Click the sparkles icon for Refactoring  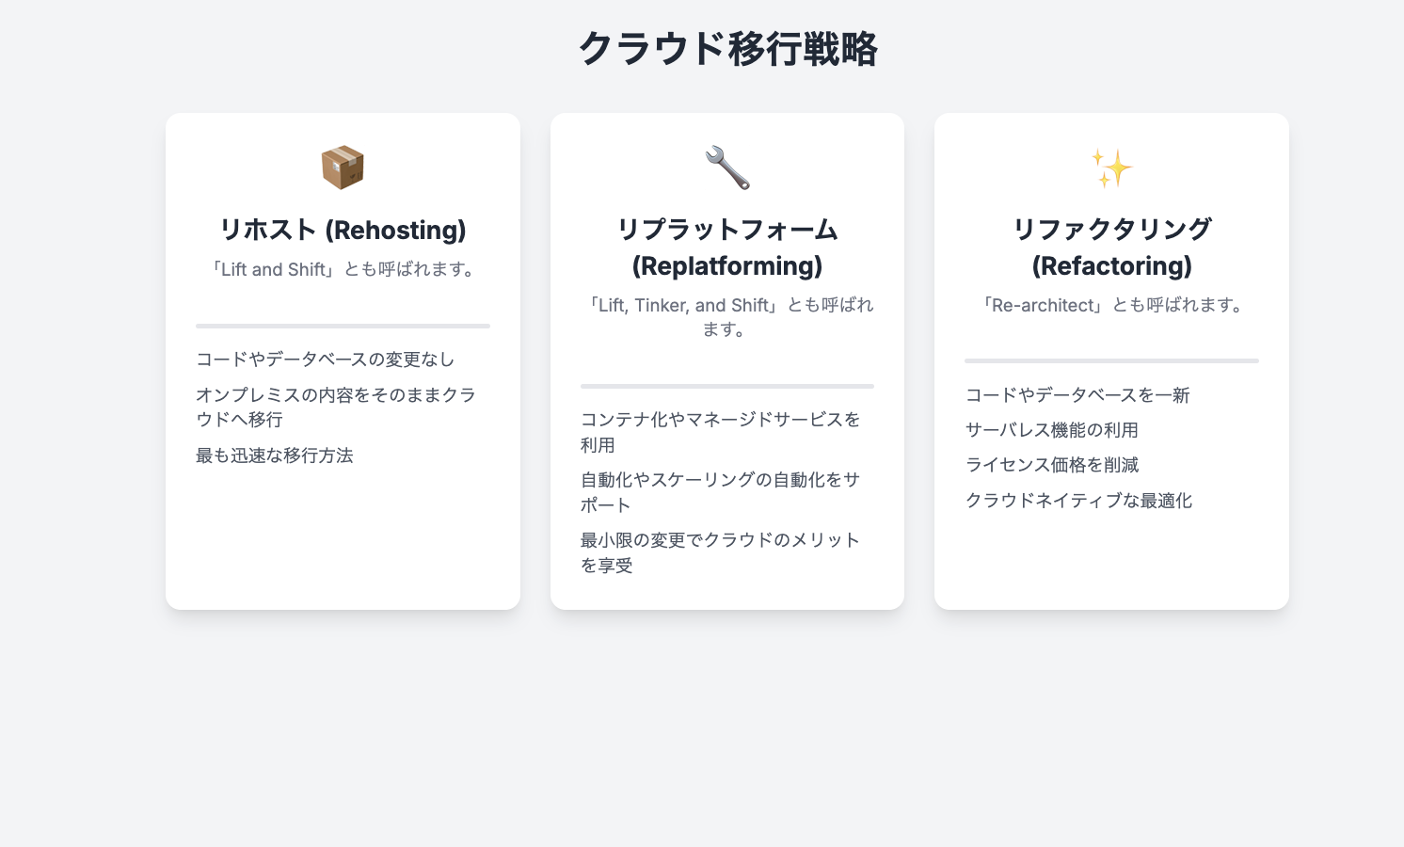tap(1111, 168)
